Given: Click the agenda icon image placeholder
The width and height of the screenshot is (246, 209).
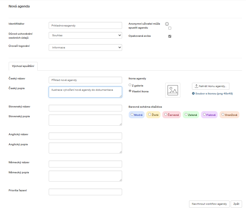Looking at the screenshot, I should (x=173, y=90).
